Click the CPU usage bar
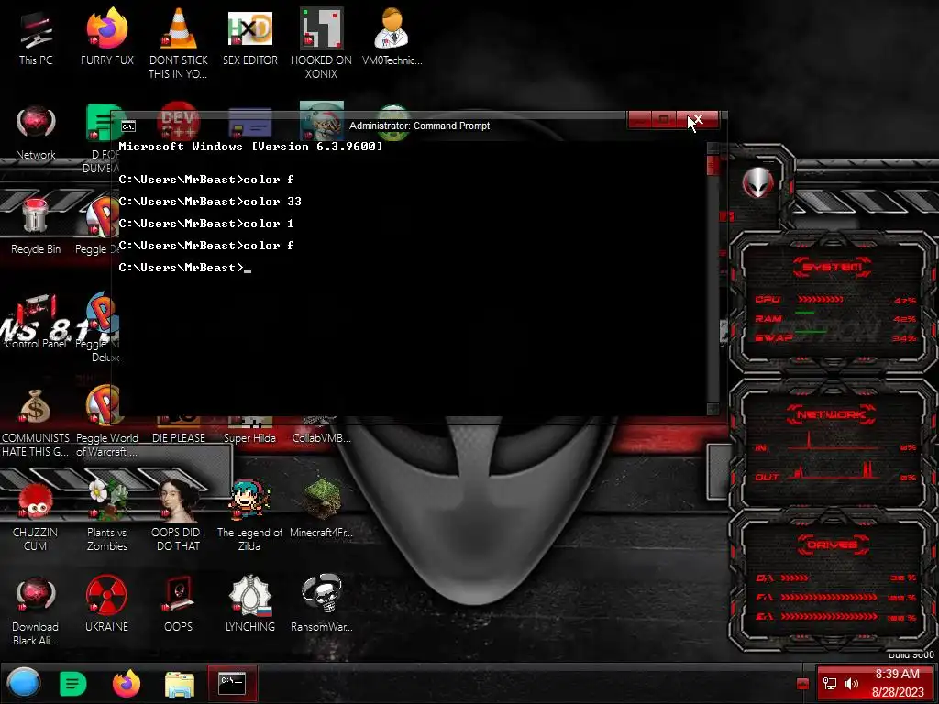Screen dimensions: 939x704 pyautogui.click(x=821, y=300)
